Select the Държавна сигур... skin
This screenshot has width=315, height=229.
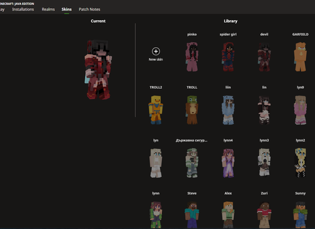click(192, 163)
